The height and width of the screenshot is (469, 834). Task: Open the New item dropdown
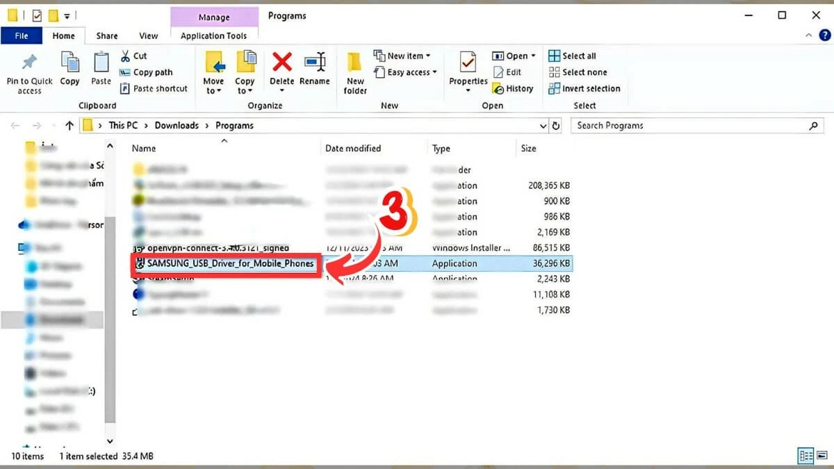click(x=402, y=56)
